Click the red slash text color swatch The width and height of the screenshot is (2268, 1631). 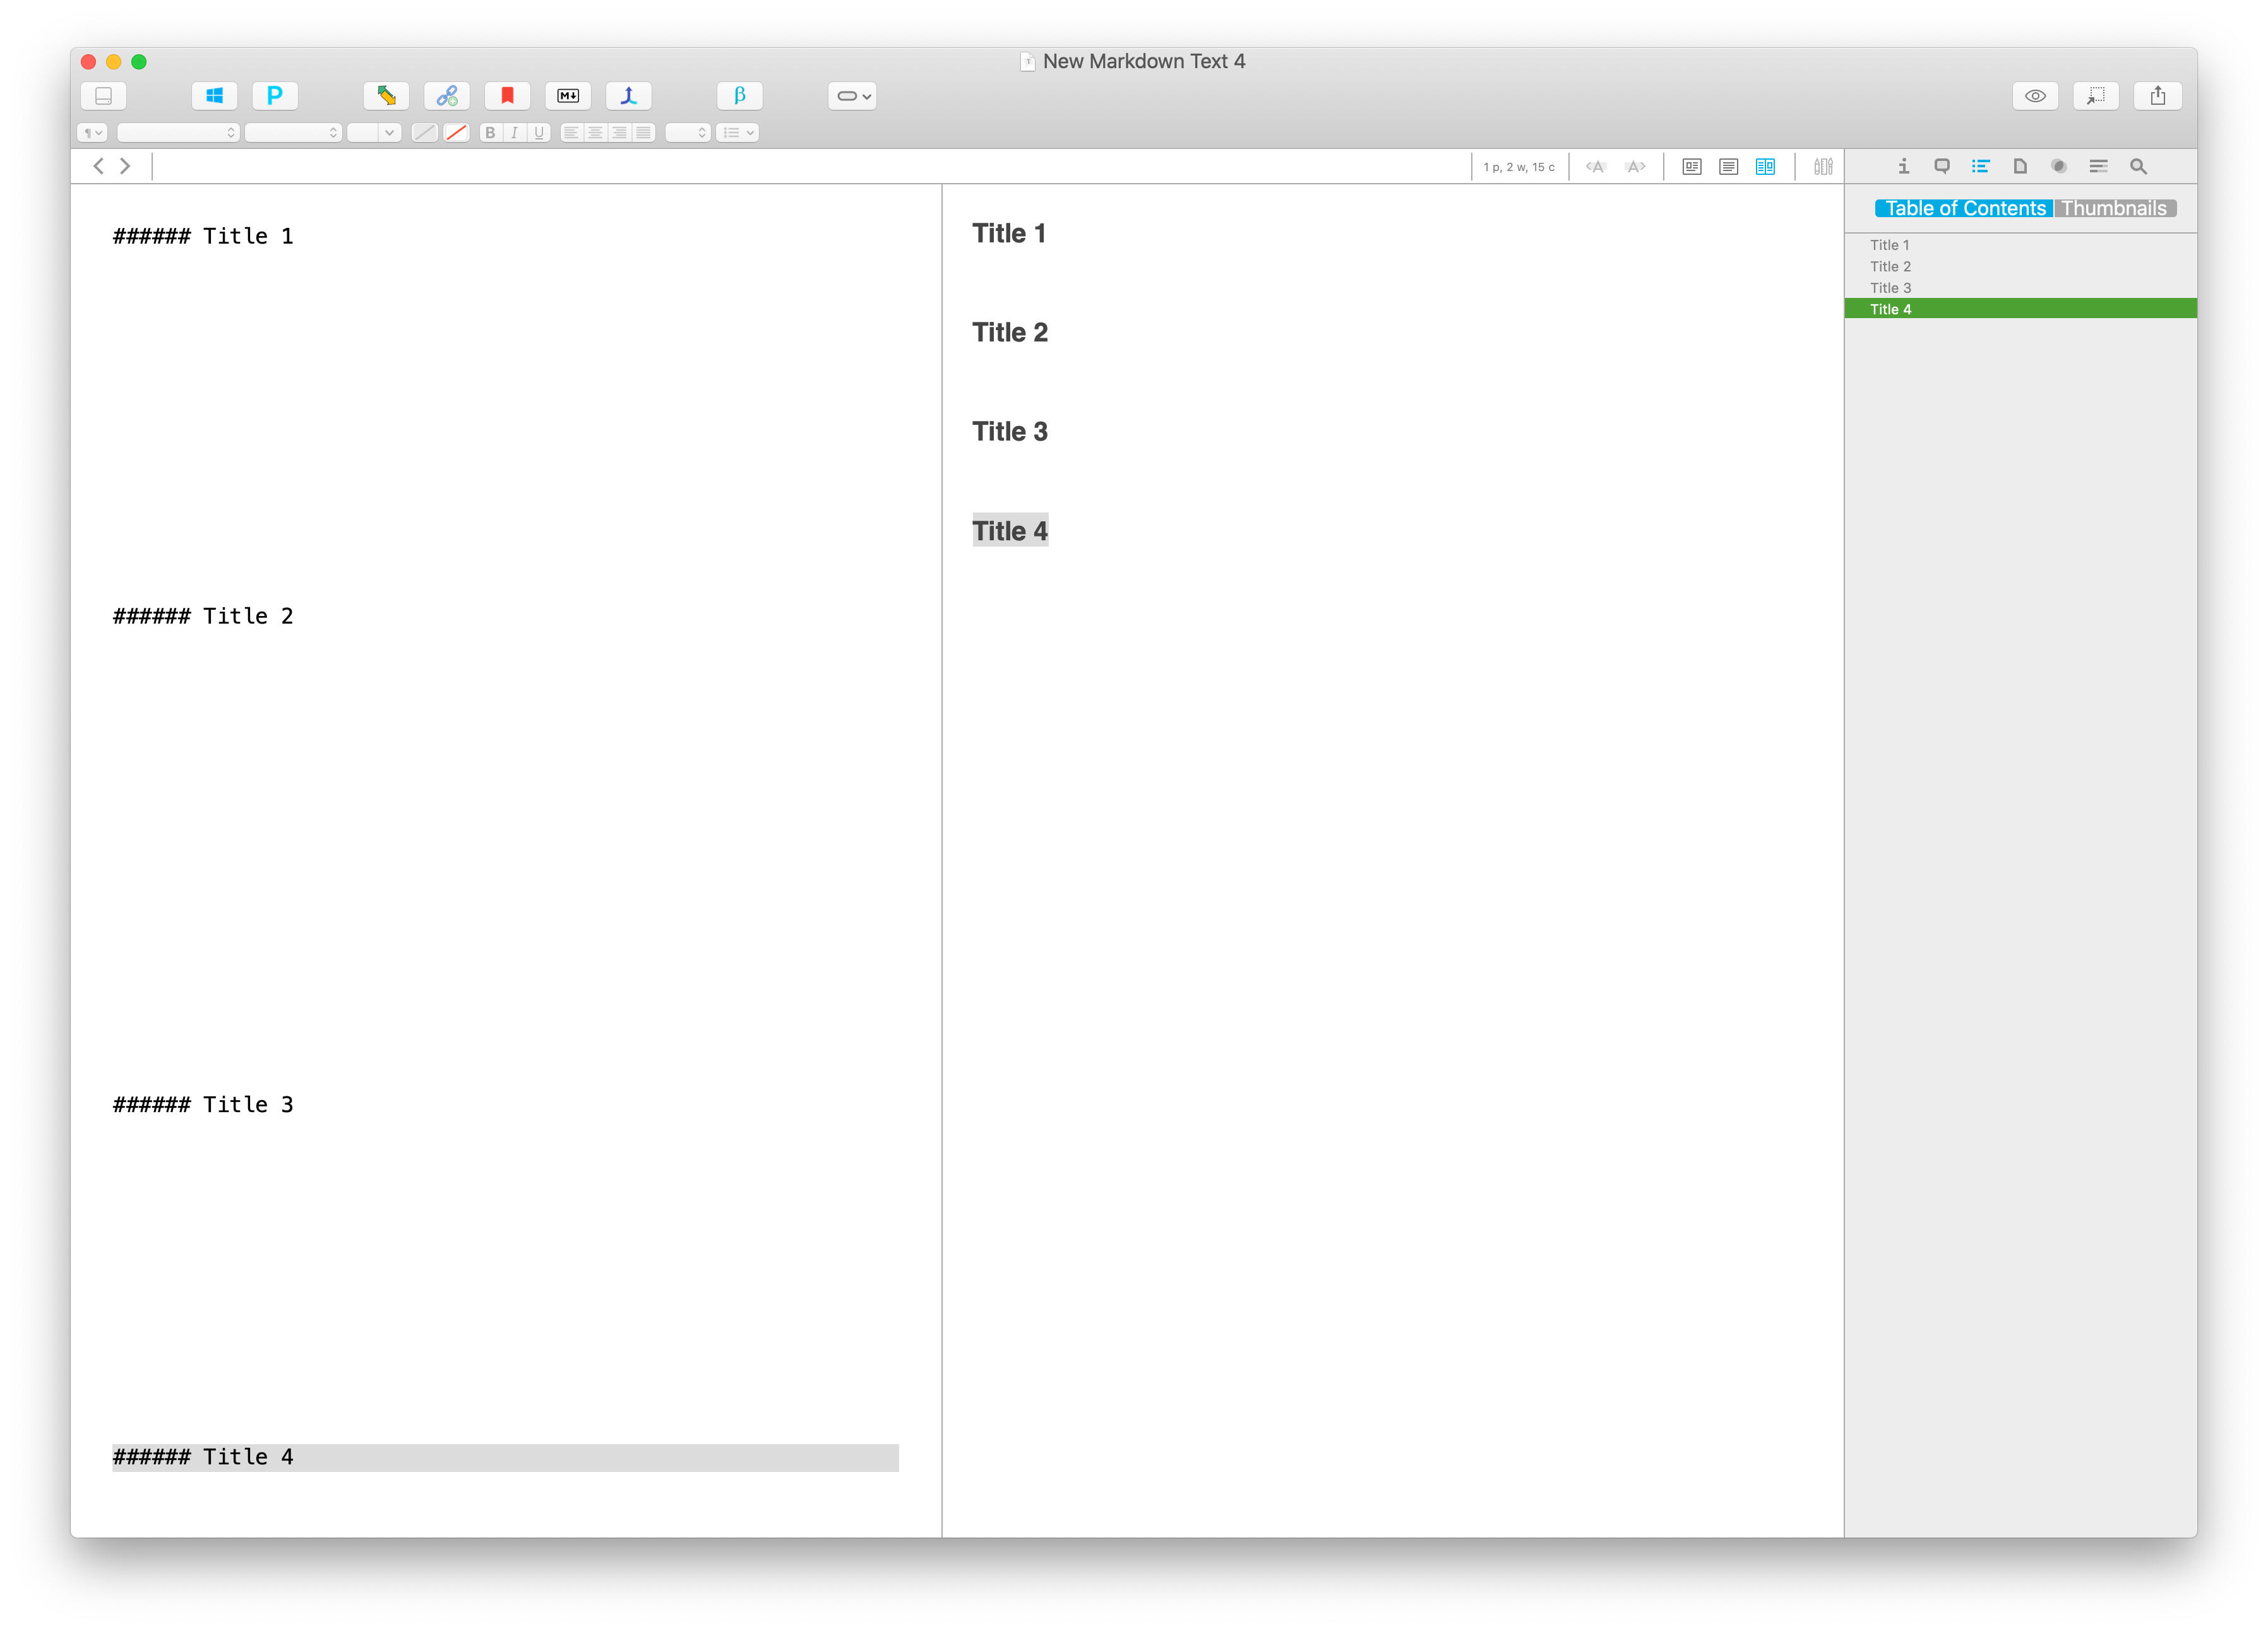point(457,133)
